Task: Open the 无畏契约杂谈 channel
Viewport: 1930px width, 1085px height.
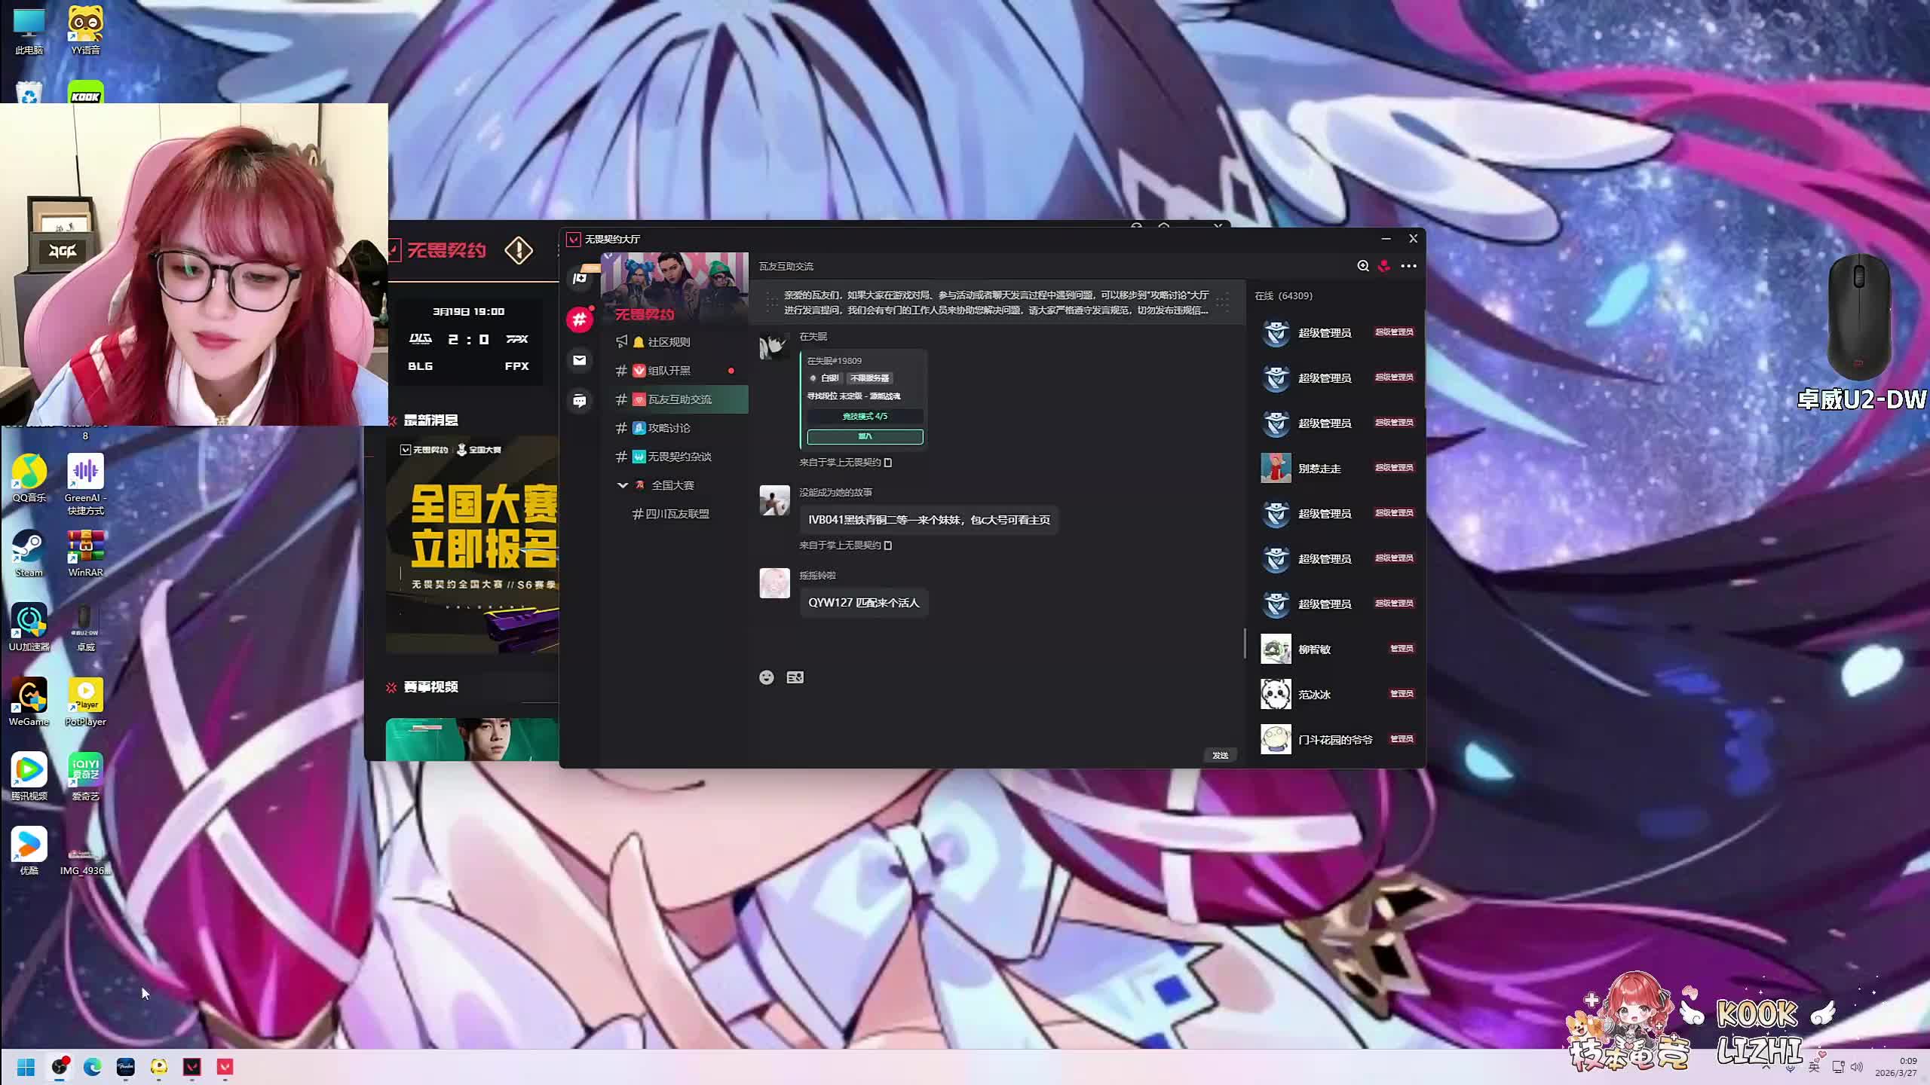Action: 679,457
